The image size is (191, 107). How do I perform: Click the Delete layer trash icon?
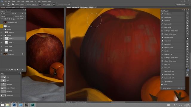(23, 70)
